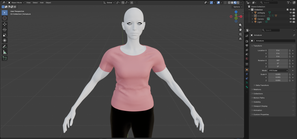Click the Add Cube tool icon
297x139 pixels.
coord(5,58)
